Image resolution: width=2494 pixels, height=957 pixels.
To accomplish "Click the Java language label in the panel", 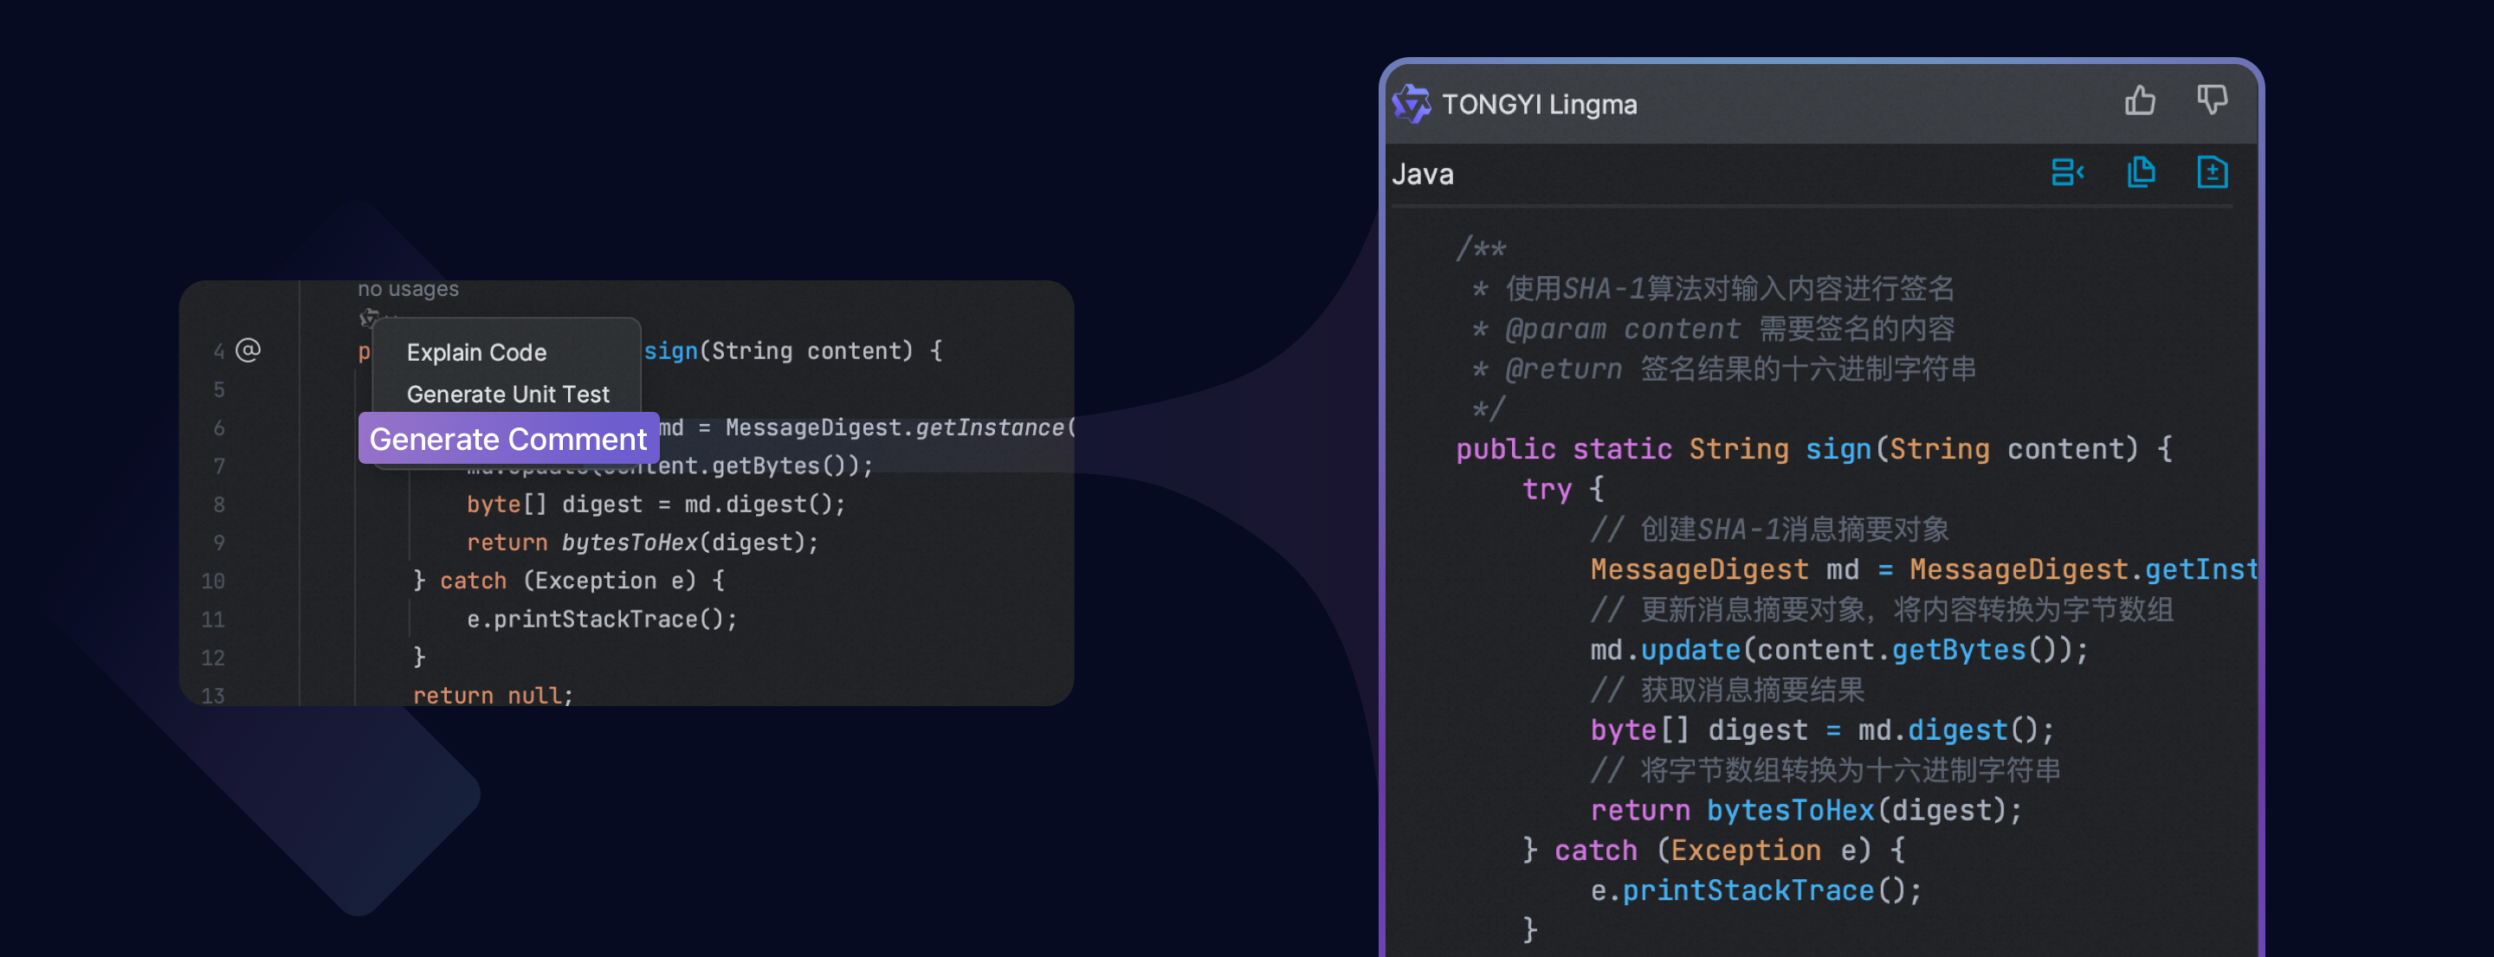I will (1422, 175).
